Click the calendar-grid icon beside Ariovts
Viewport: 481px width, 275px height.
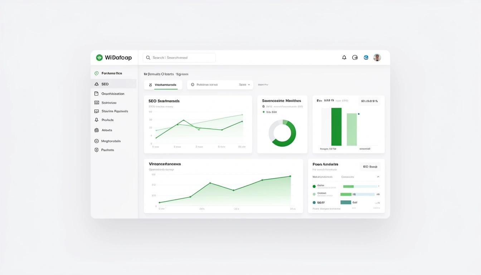pos(96,130)
